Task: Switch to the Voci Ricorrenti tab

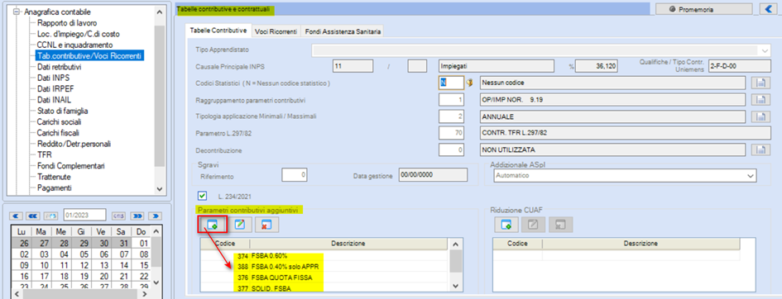Action: [x=276, y=31]
